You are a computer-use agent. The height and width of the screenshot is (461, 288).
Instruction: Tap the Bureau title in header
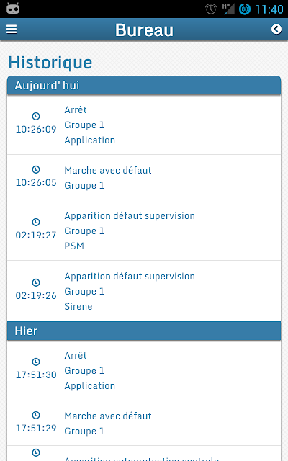pos(144,30)
